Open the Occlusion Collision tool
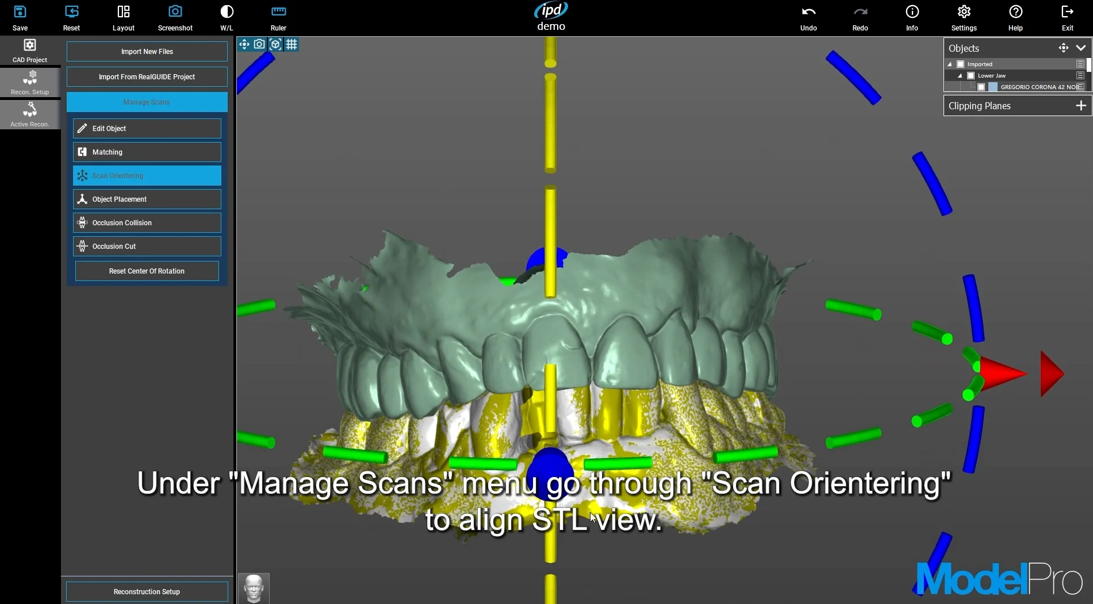The height and width of the screenshot is (604, 1093). click(147, 222)
